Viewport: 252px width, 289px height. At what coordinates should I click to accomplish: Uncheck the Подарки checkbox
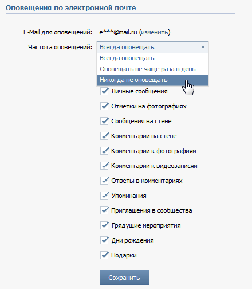tap(104, 255)
